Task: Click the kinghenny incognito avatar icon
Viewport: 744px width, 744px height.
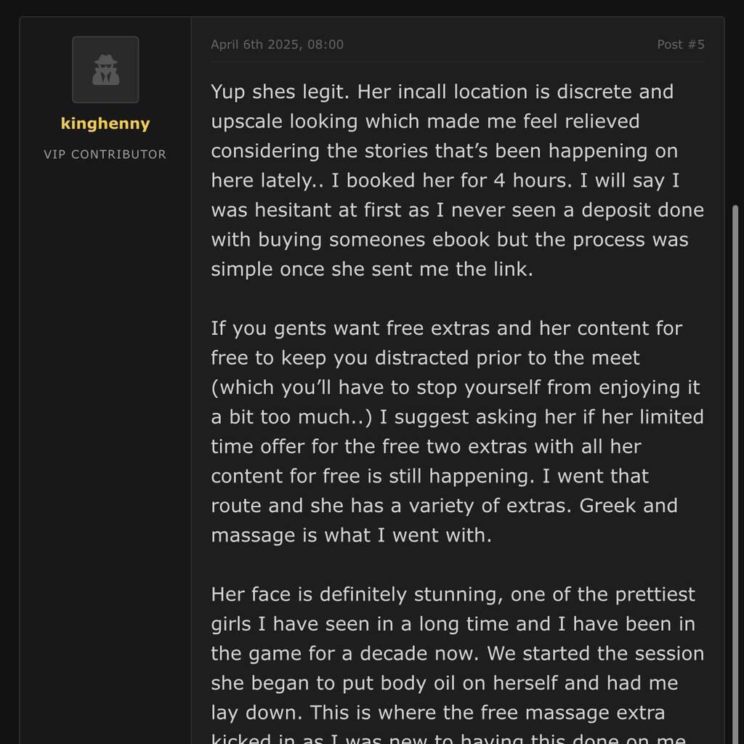Action: [105, 70]
